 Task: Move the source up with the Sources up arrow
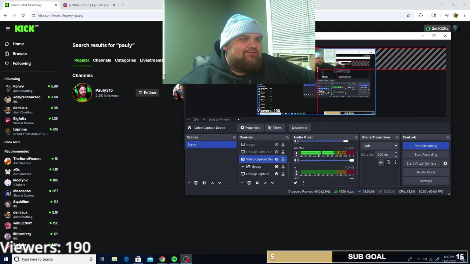(265, 183)
